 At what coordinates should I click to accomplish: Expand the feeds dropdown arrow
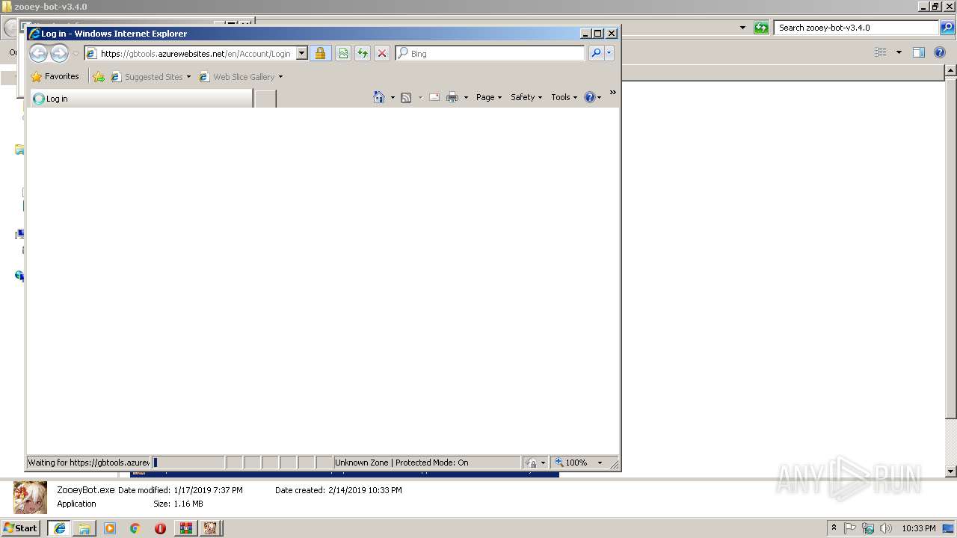pos(420,97)
